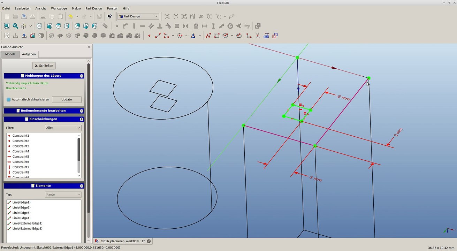Open the Ansicht menu
457x251 pixels.
click(x=41, y=8)
